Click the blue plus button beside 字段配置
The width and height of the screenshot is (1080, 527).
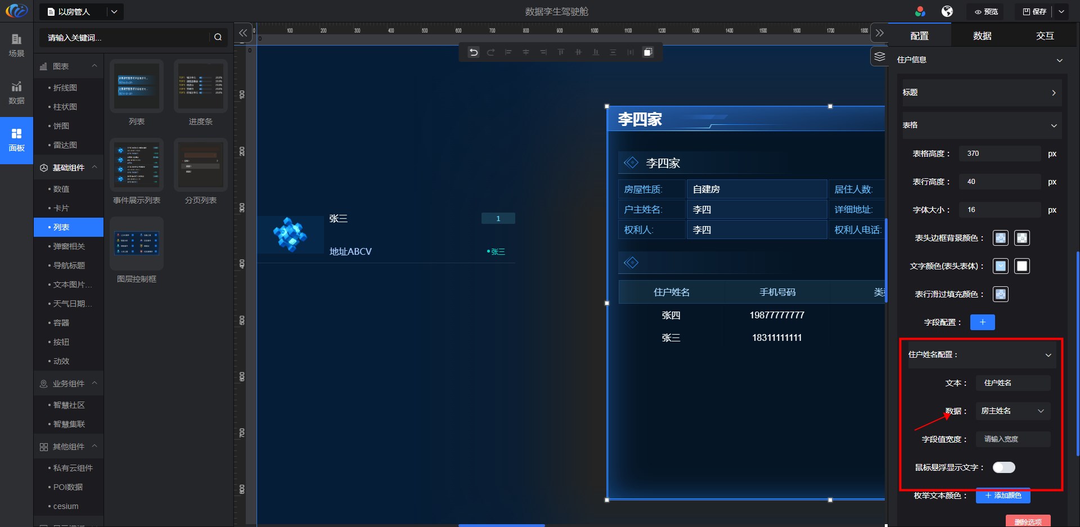point(982,322)
